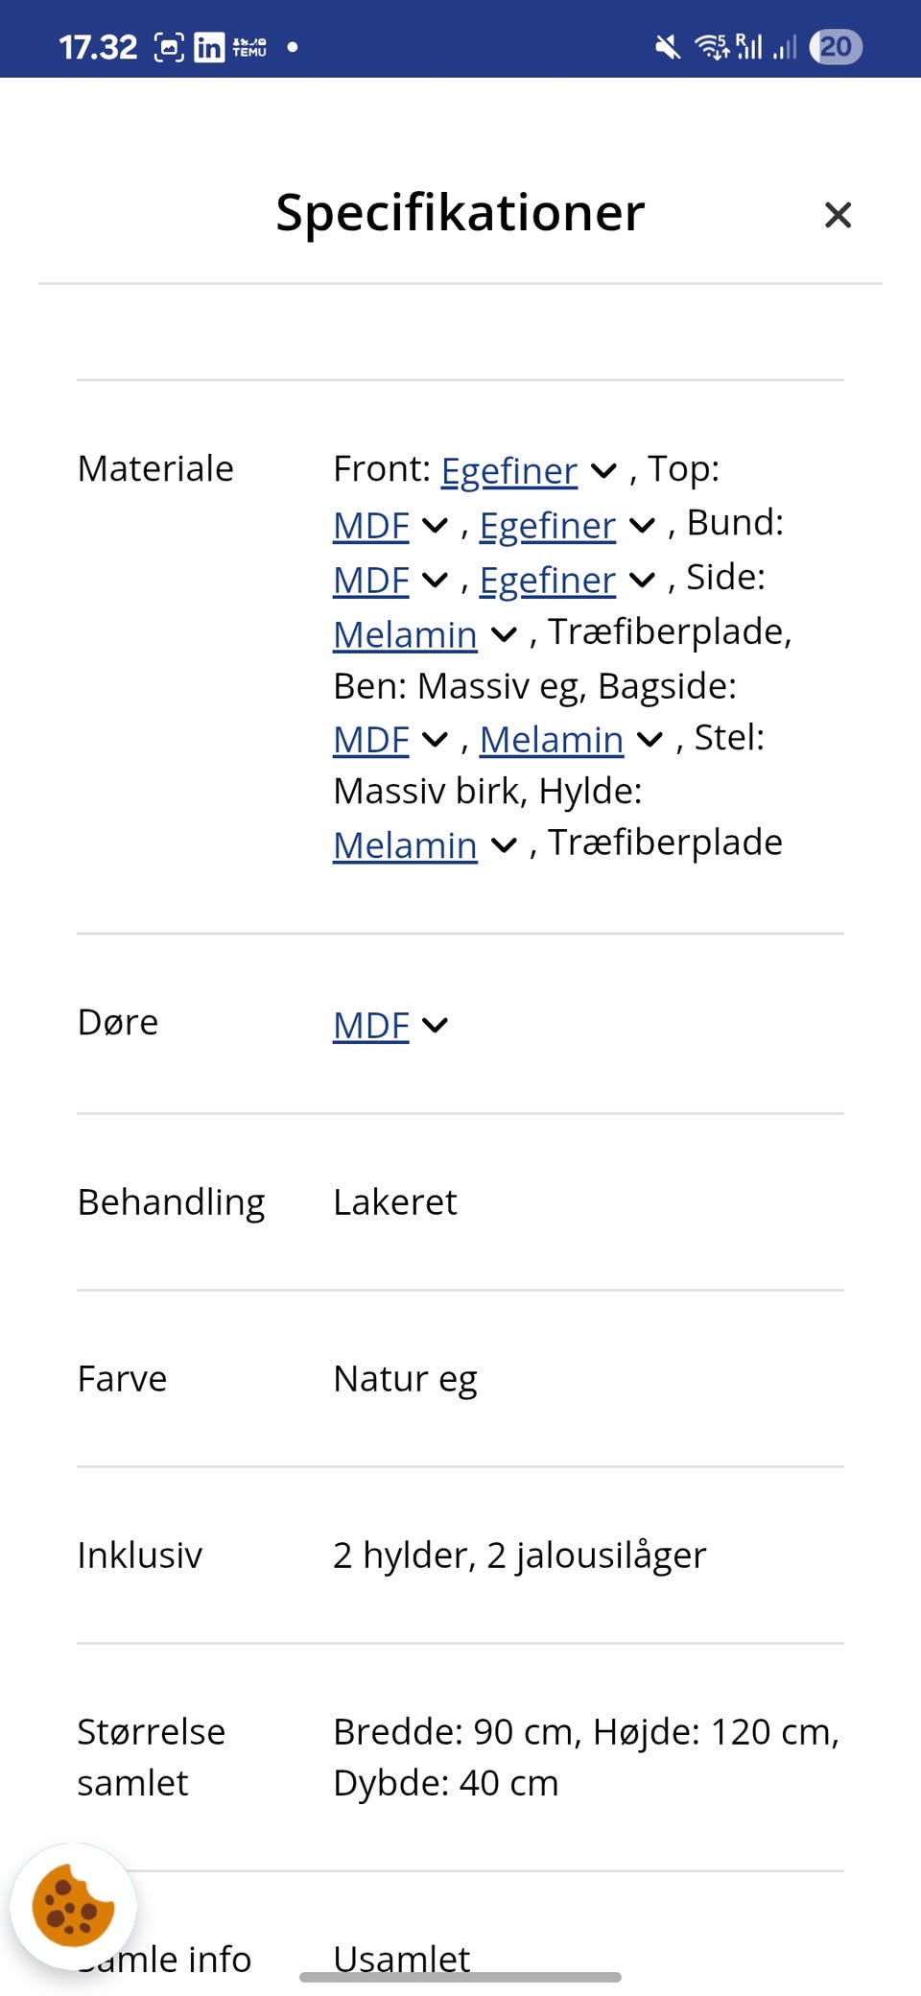Image resolution: width=921 pixels, height=1996 pixels.
Task: Tap the Specifikationer heading
Action: pyautogui.click(x=460, y=212)
